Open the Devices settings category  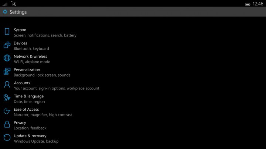[x=31, y=46]
